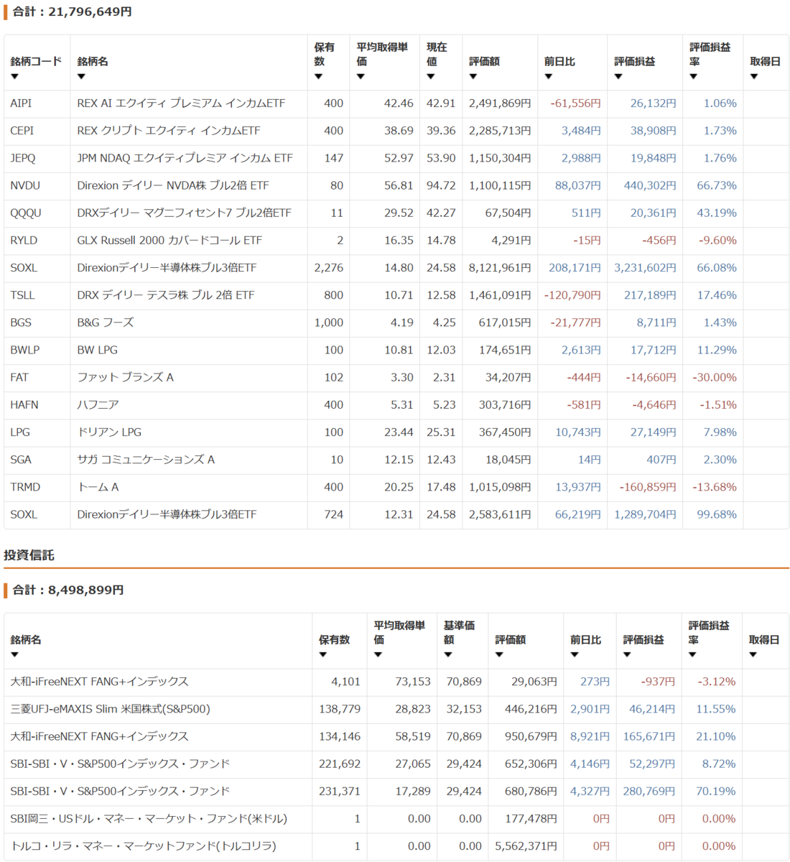This screenshot has width=790, height=862.
Task: Click SBI-SBI・V・S&P500 fund with 221,692 units
Action: coord(120,764)
